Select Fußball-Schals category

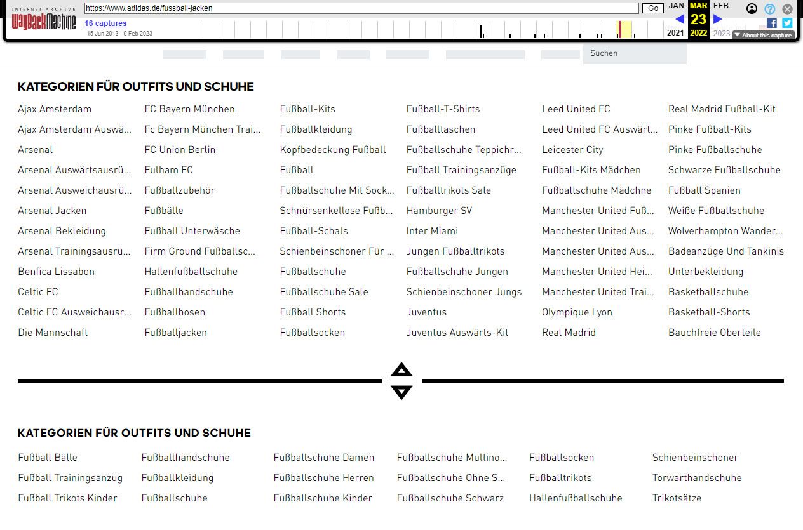pos(314,231)
